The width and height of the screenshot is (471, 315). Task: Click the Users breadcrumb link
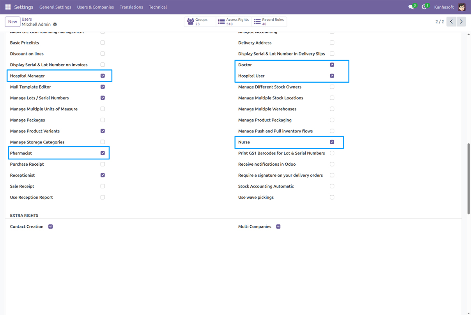(27, 19)
